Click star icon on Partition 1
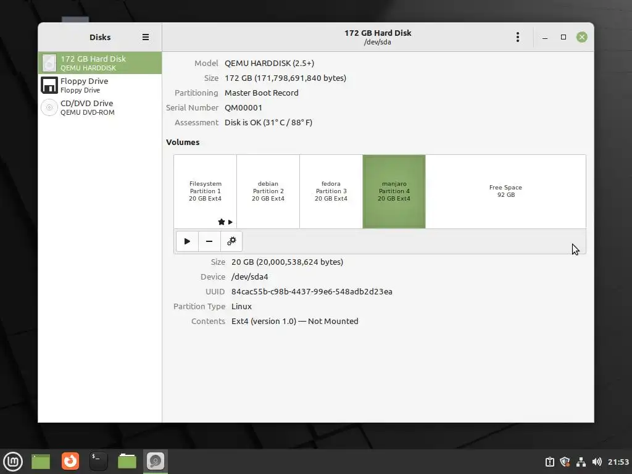 [222, 222]
